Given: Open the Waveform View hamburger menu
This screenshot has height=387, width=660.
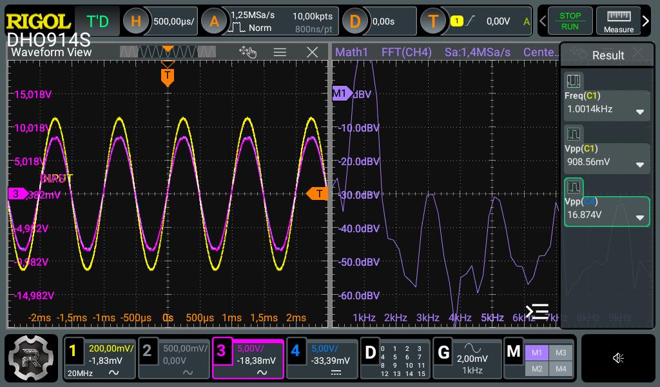Looking at the screenshot, I should point(280,52).
